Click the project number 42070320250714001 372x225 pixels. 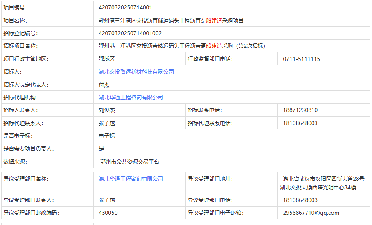click(x=126, y=7)
